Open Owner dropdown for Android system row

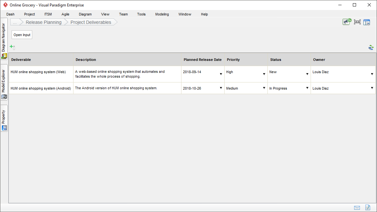pos(372,88)
